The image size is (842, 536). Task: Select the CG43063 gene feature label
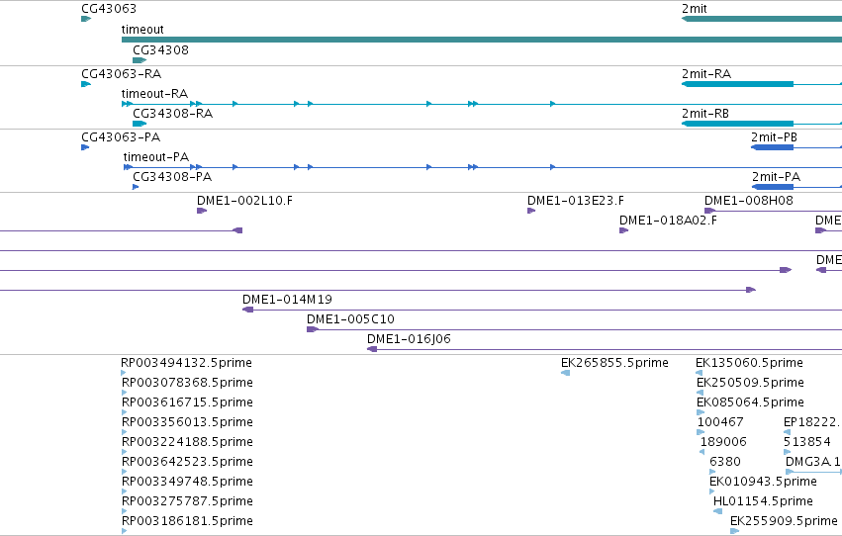(109, 9)
